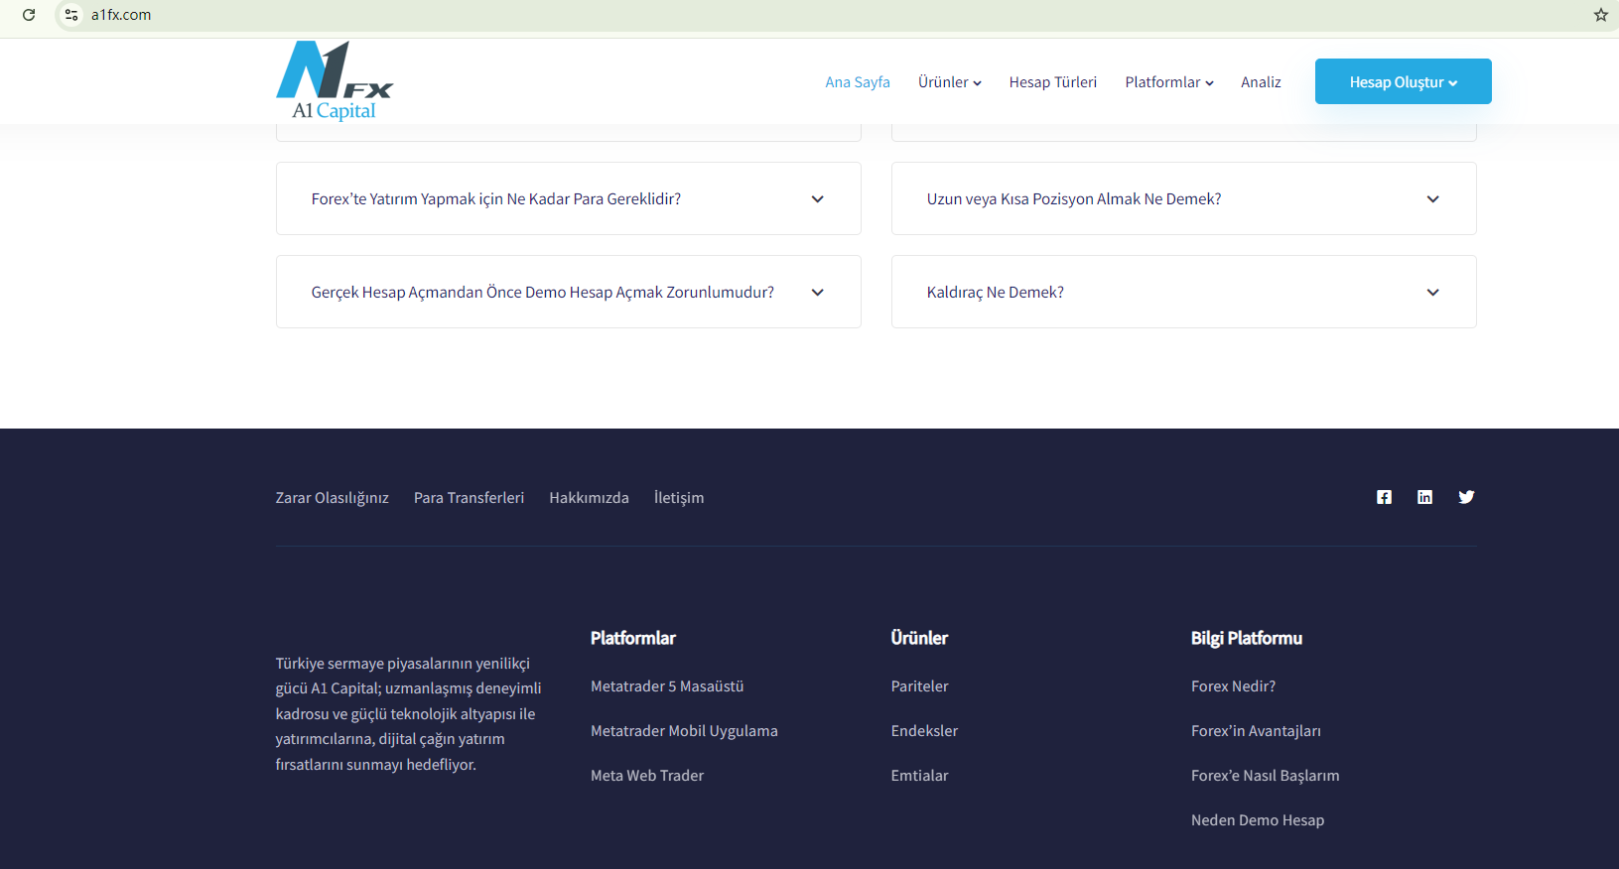Screen dimensions: 1619x869
Task: Go to Ana Sayfa in the navigation
Action: 858,82
